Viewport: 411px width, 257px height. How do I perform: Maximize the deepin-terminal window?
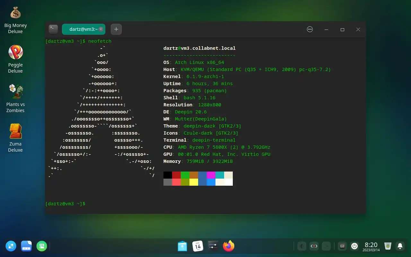pyautogui.click(x=342, y=29)
